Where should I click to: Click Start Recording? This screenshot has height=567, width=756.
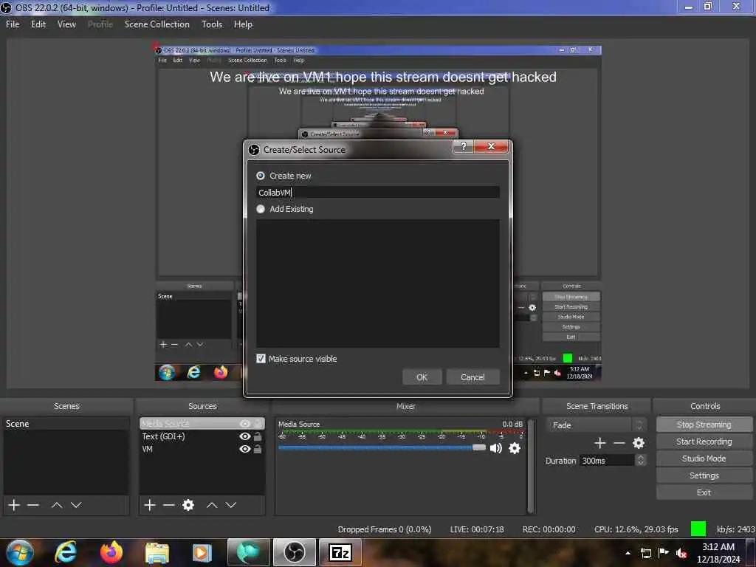(704, 441)
